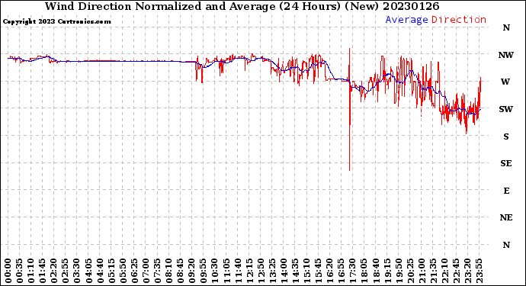Image resolution: width=526 pixels, height=286 pixels.
Task: Click the 02:55 time label
Action: (x=65, y=271)
